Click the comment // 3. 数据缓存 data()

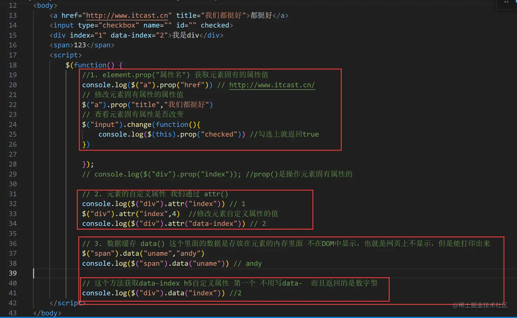(x=123, y=243)
